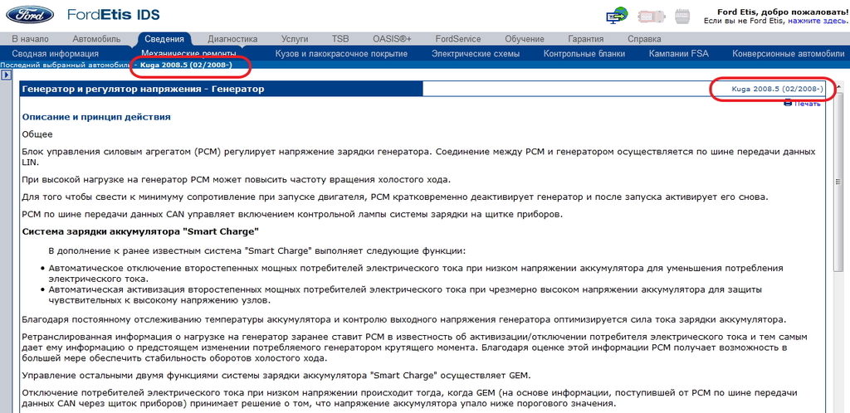Open the OASIS®+ tab
The height and width of the screenshot is (413, 850).
pyautogui.click(x=392, y=39)
